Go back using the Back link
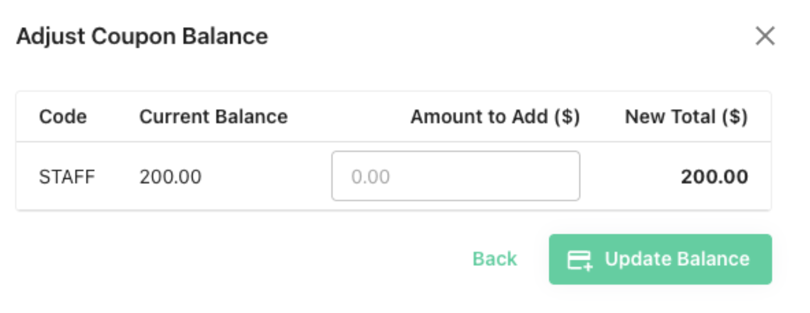This screenshot has width=810, height=313. click(x=495, y=259)
